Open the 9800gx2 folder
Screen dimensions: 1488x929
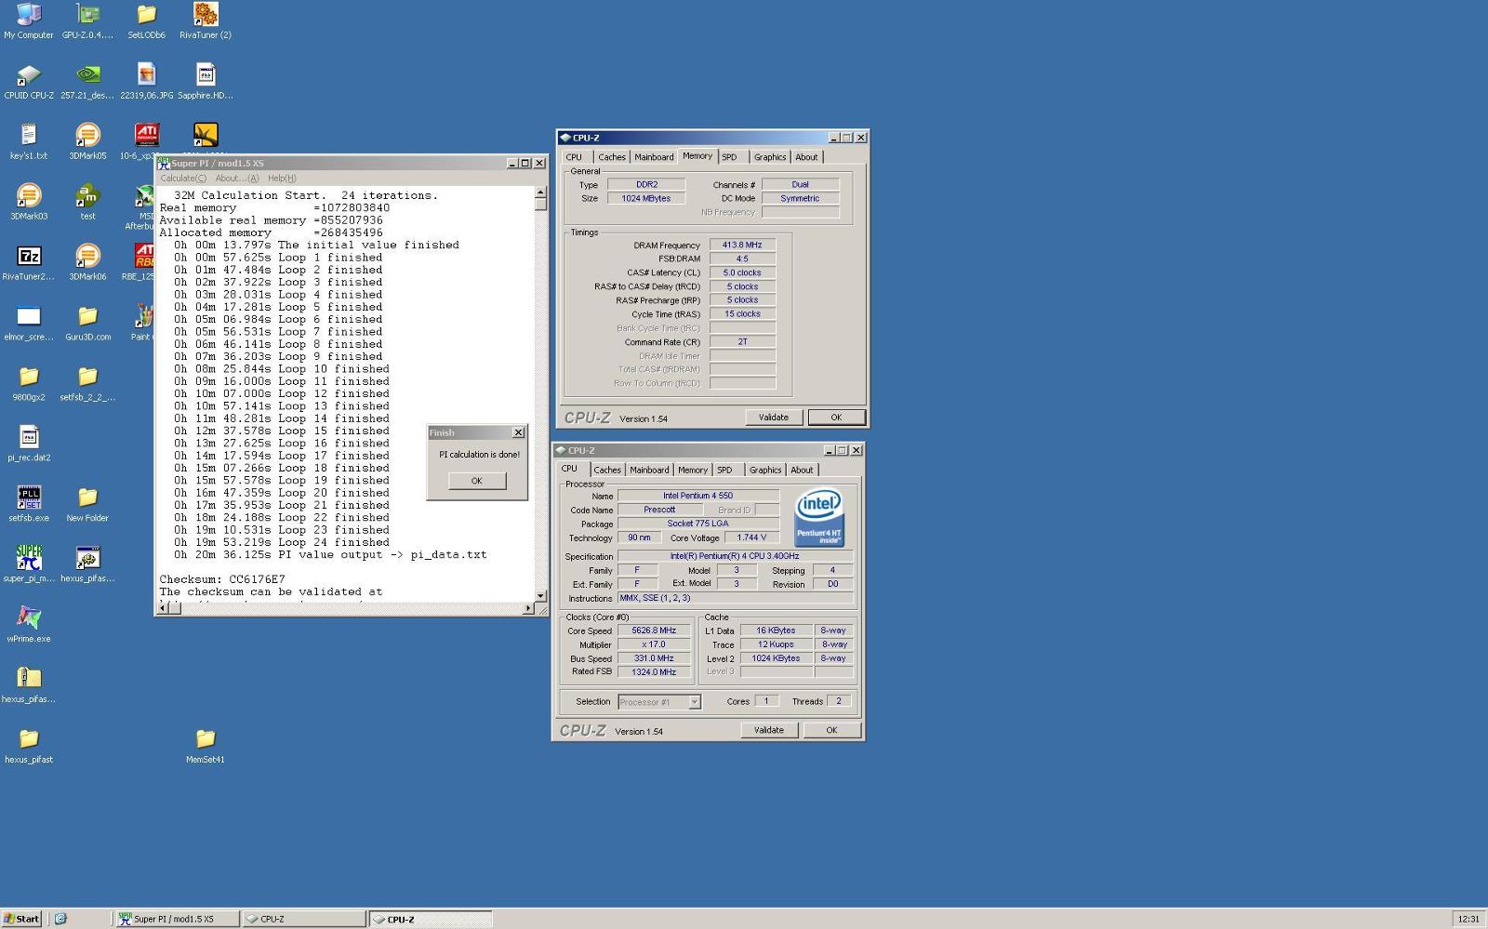pos(29,384)
